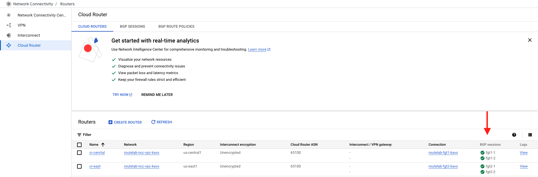
Task: Switch to the BGP Route Policies tab
Action: coord(176,27)
